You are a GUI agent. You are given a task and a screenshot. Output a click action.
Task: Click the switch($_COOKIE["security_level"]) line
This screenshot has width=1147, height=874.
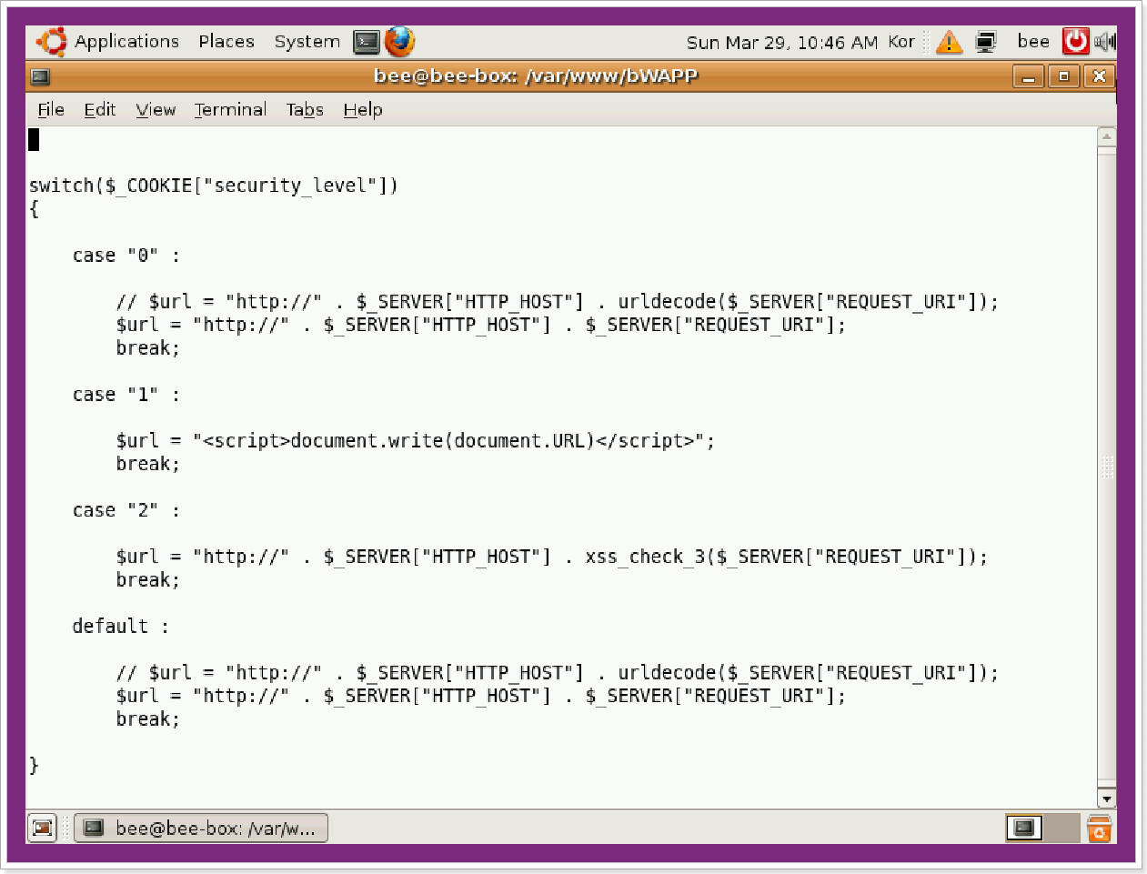pyautogui.click(x=214, y=186)
